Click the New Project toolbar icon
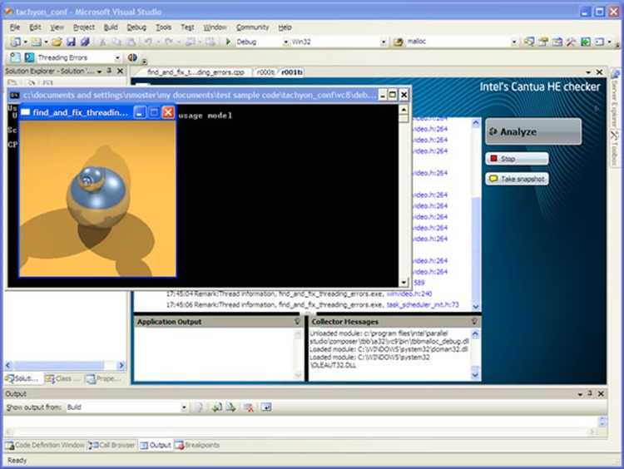Image resolution: width=624 pixels, height=469 pixels. point(16,42)
